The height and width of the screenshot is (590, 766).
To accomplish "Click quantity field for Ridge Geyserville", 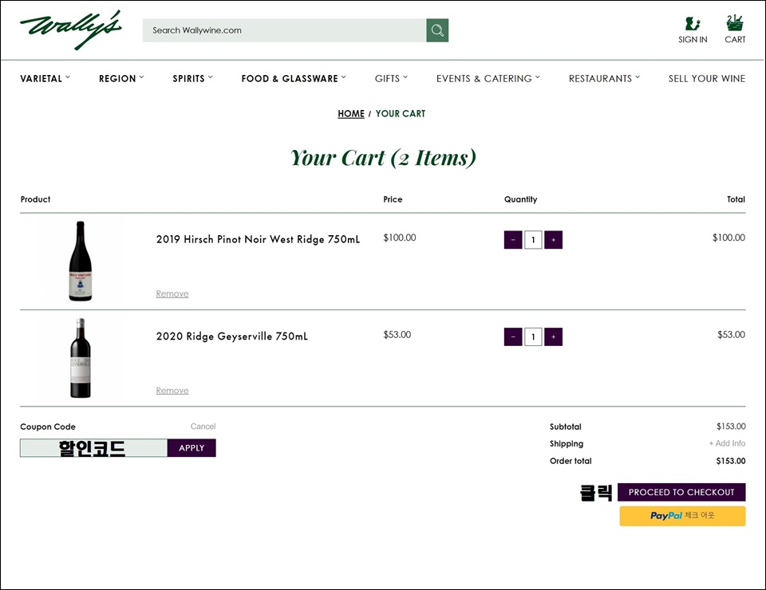I will (533, 336).
